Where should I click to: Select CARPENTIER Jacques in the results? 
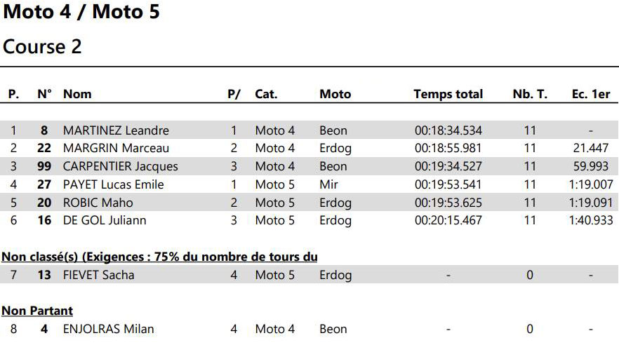(120, 166)
